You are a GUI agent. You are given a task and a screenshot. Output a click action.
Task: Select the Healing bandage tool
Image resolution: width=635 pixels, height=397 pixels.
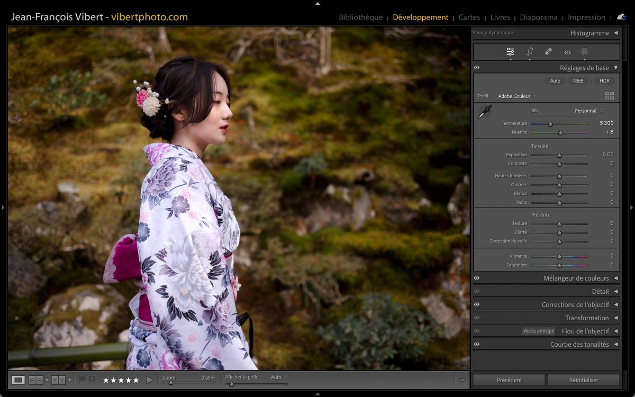point(548,51)
